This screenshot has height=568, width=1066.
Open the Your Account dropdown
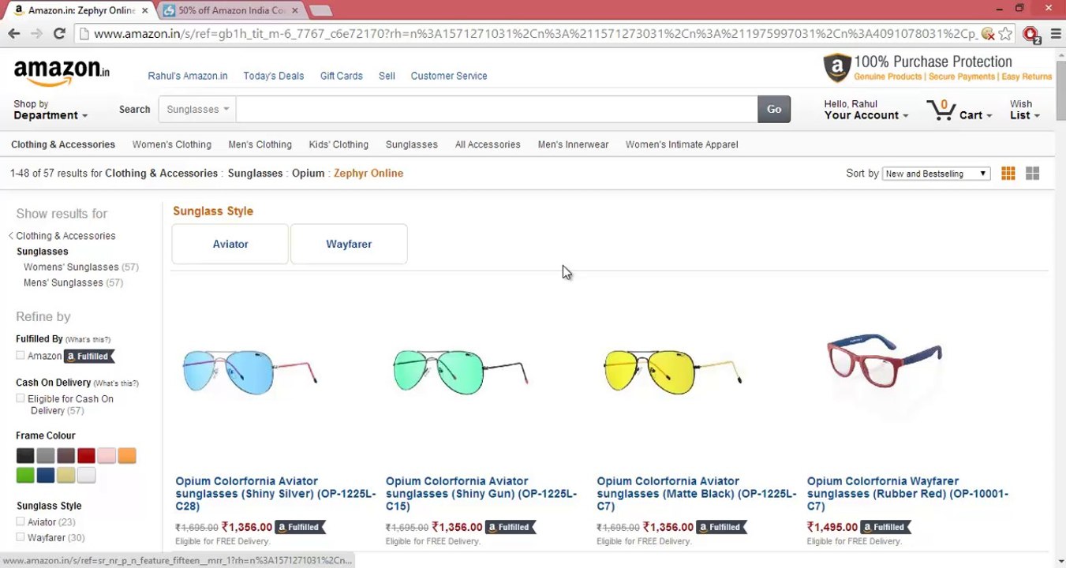(x=866, y=110)
